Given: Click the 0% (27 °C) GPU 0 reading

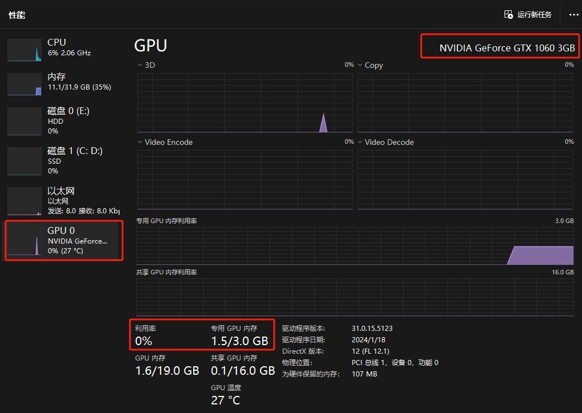Looking at the screenshot, I should (x=66, y=250).
